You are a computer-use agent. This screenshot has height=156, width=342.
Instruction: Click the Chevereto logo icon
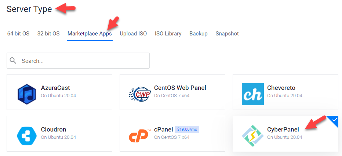(252, 94)
